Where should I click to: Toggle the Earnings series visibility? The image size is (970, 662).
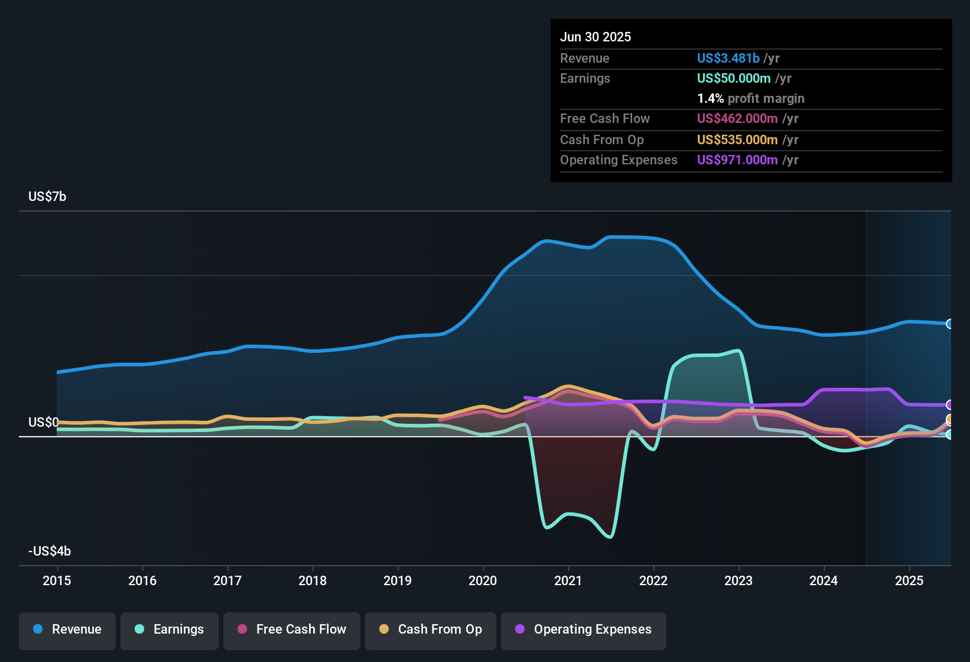170,631
